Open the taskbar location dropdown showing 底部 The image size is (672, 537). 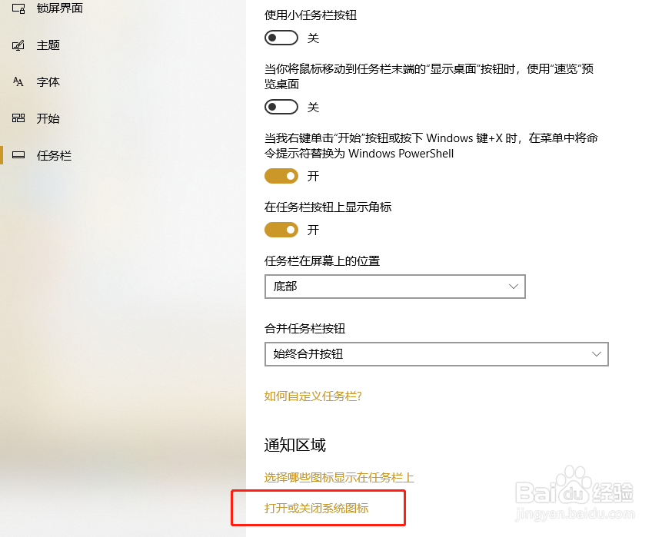pos(395,287)
